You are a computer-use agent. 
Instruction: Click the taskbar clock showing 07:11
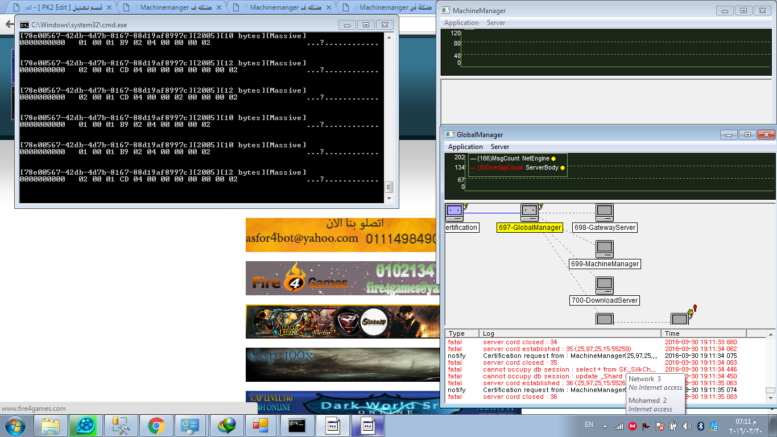coord(746,426)
